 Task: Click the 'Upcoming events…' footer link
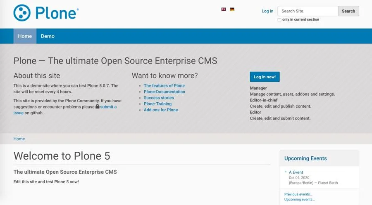coord(299,200)
